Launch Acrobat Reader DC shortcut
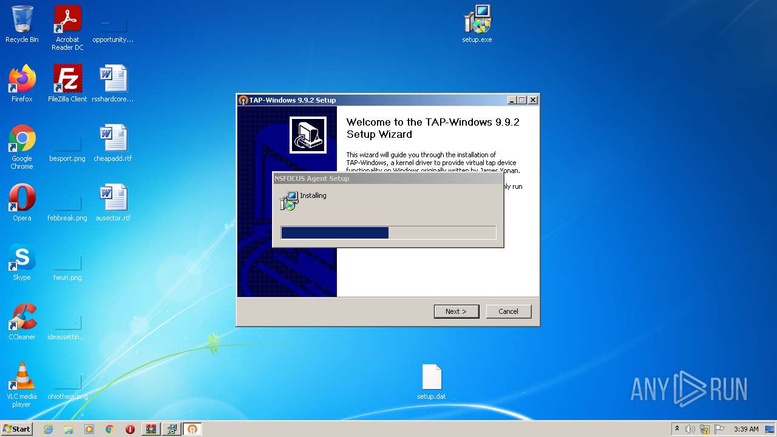The height and width of the screenshot is (437, 777). point(67,28)
